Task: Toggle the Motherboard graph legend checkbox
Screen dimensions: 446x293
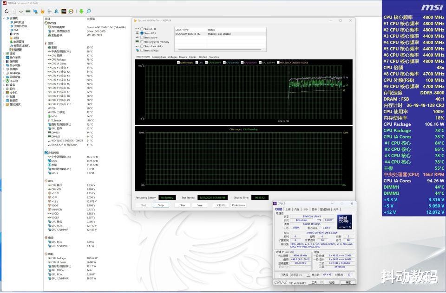Action: [178, 62]
